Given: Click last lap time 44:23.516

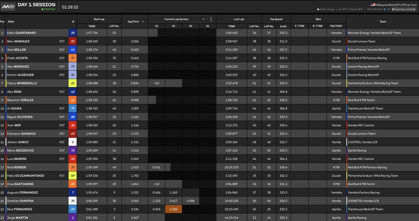Looking at the screenshot, I should click(x=232, y=218).
